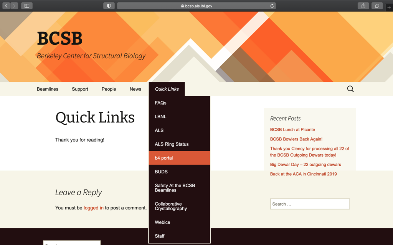Screen dimensions: 393x245
Task: Click the Safari back navigation arrow
Action: [x=7, y=5]
